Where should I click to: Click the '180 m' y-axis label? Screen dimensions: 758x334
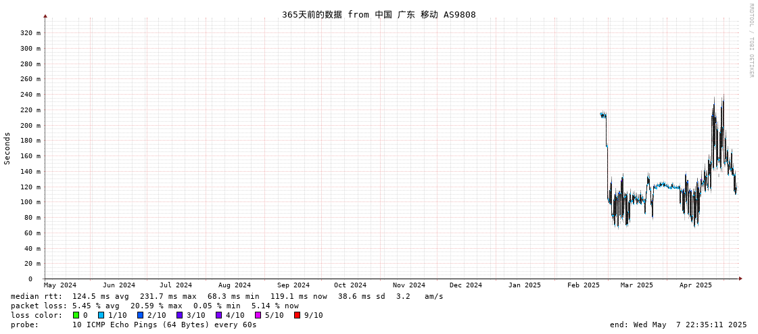(30, 141)
